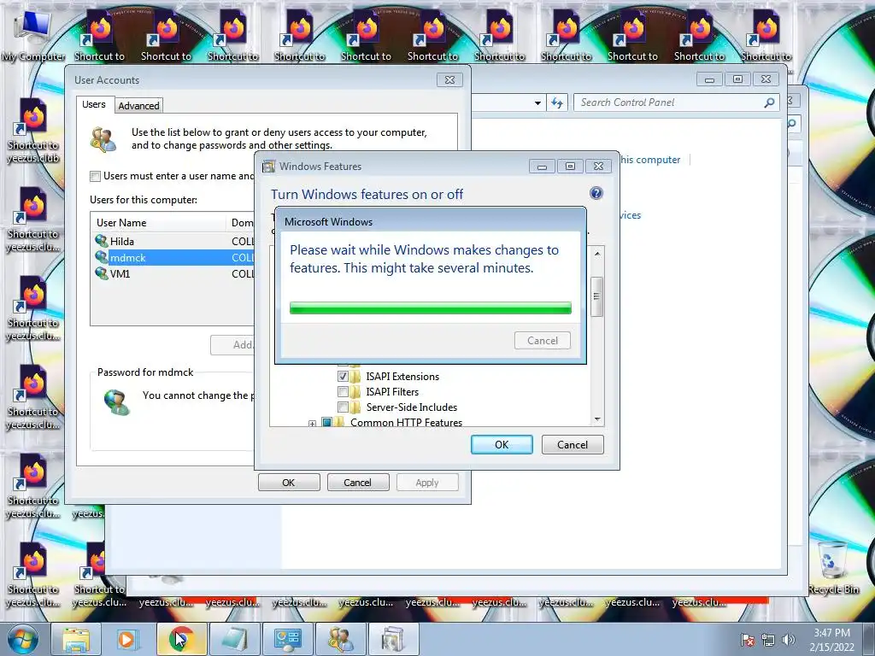Open Google Chrome from the taskbar
The height and width of the screenshot is (656, 875).
click(x=181, y=639)
